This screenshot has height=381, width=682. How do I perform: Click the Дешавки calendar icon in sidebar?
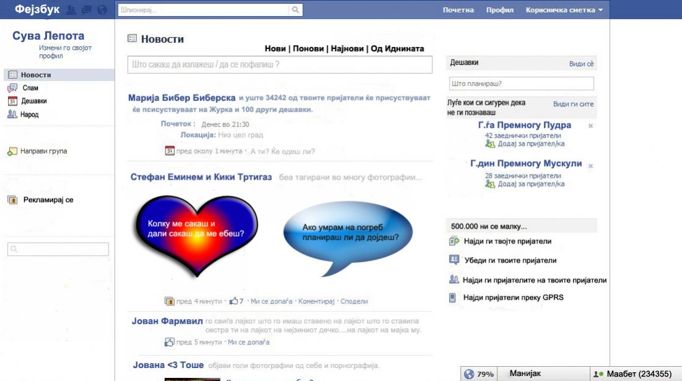[12, 101]
